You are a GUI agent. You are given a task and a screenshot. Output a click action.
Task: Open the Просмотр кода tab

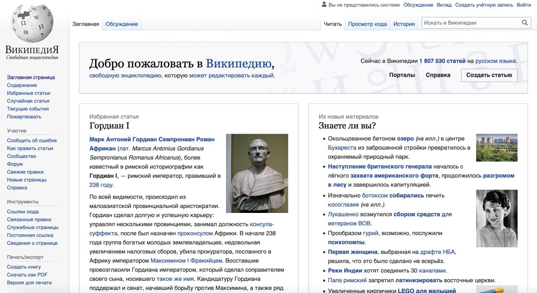pos(368,24)
